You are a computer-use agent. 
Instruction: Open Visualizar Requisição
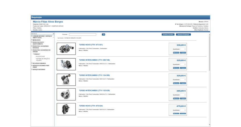click(x=183, y=34)
